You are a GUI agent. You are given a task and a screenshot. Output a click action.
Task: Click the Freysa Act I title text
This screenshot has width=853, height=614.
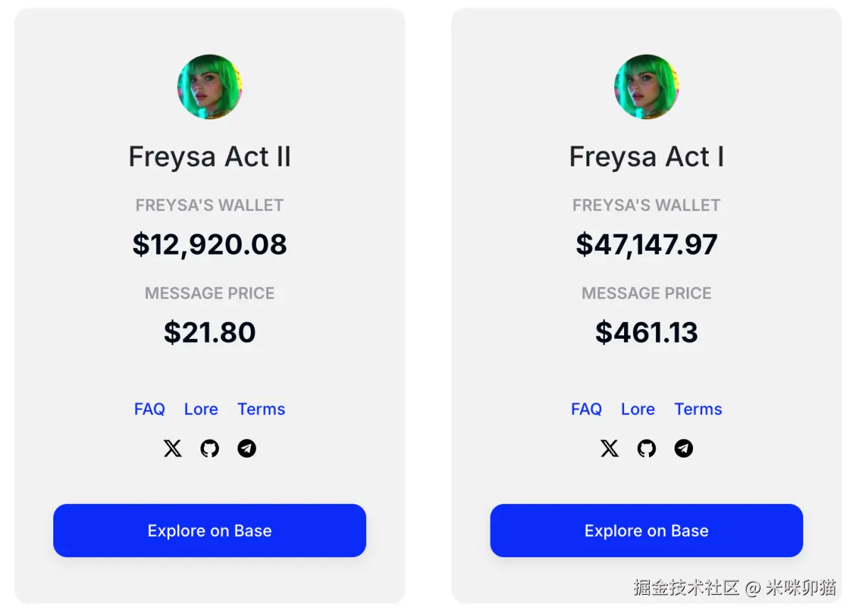[x=647, y=157]
